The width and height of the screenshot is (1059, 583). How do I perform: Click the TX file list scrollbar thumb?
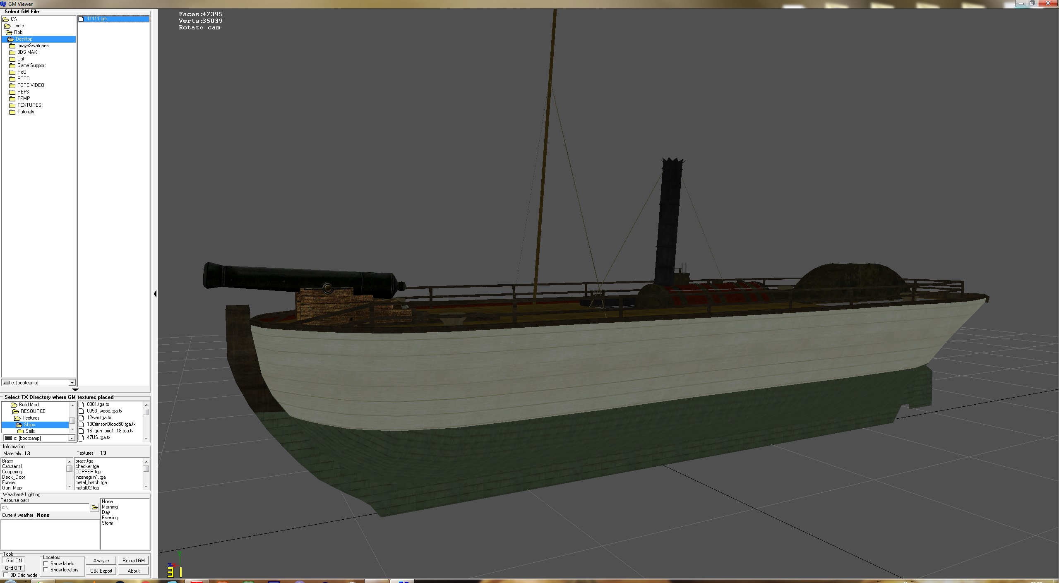tap(146, 412)
